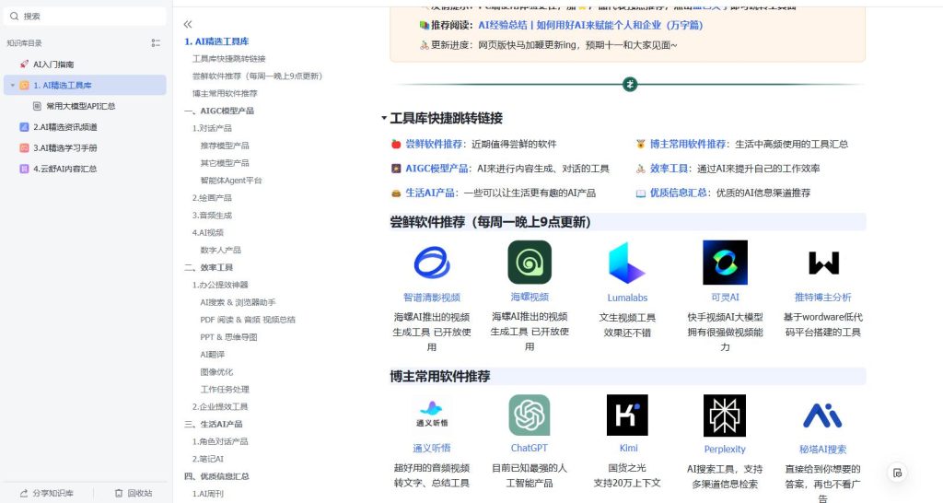Open the 通义听悟 logo icon
This screenshot has width=943, height=503.
click(432, 415)
